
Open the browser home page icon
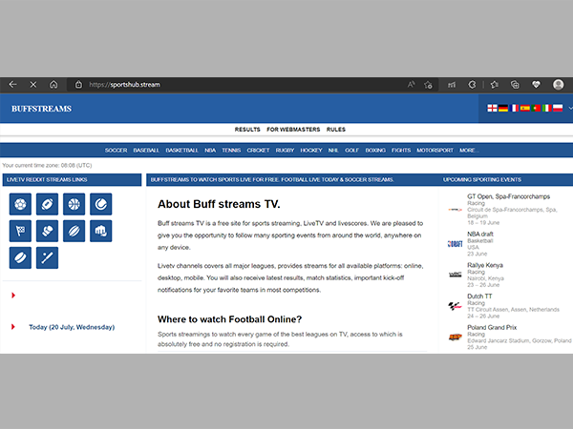click(x=53, y=85)
